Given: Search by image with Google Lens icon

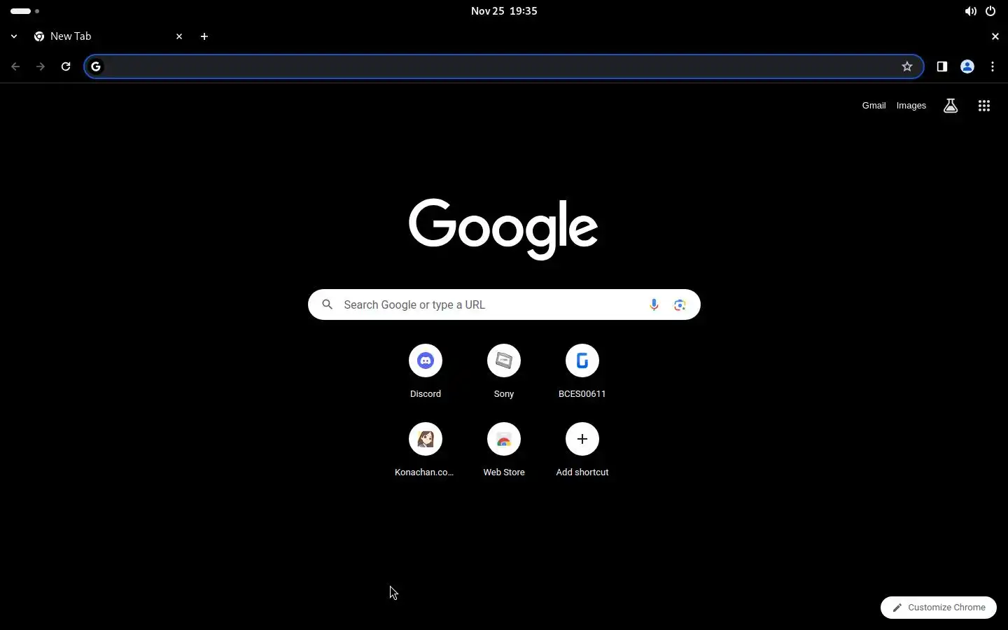Looking at the screenshot, I should [680, 304].
